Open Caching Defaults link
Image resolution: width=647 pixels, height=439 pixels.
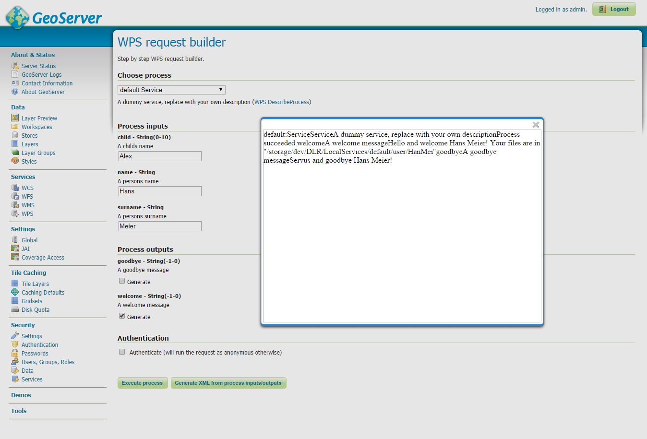pos(43,293)
